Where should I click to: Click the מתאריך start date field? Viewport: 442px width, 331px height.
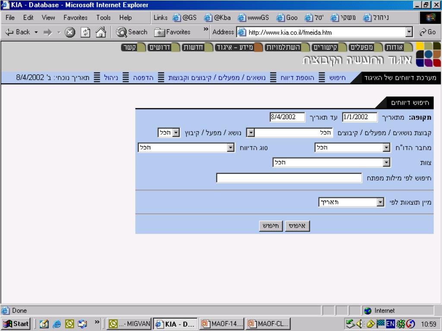click(360, 117)
